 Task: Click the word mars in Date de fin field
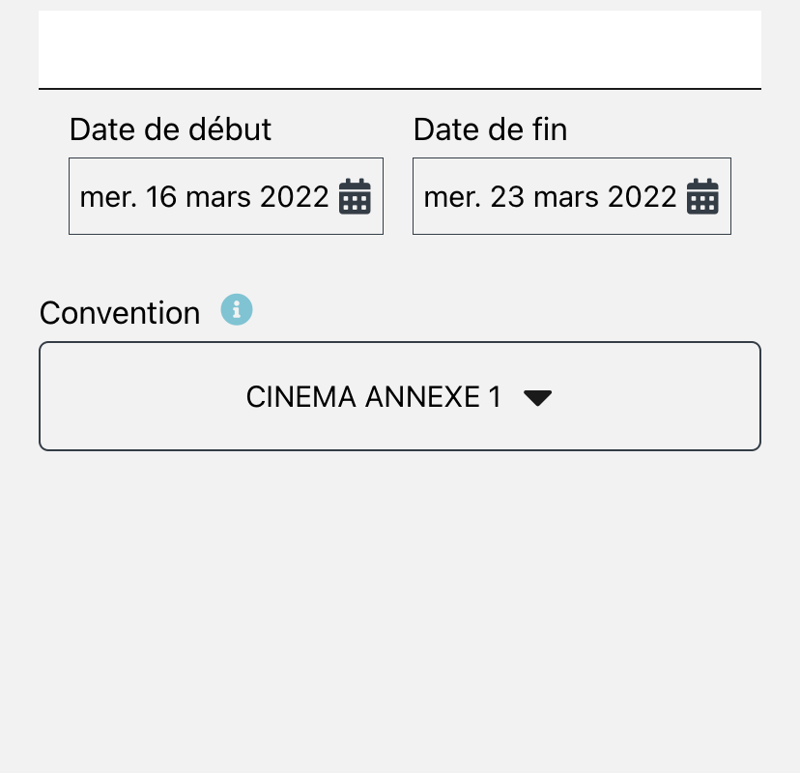(x=566, y=197)
